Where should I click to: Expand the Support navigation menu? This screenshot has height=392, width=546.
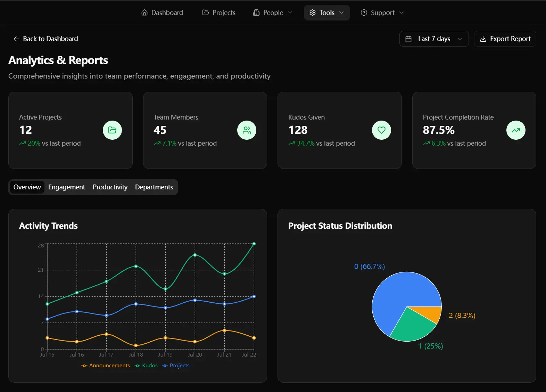click(382, 13)
